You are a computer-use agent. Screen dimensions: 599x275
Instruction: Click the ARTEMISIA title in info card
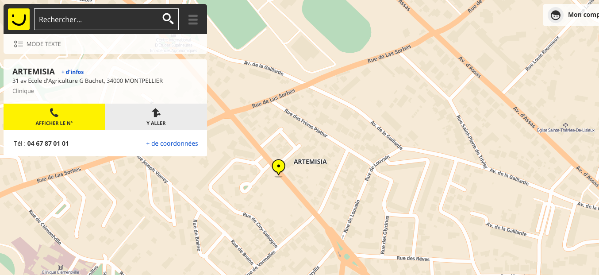pyautogui.click(x=34, y=71)
